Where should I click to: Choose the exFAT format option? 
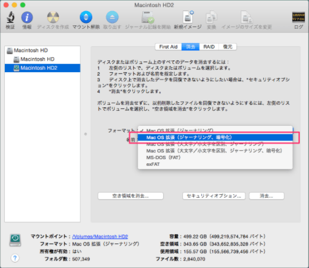[x=215, y=164]
